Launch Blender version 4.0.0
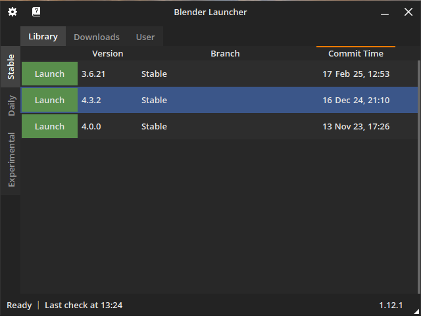The image size is (421, 318). click(50, 126)
